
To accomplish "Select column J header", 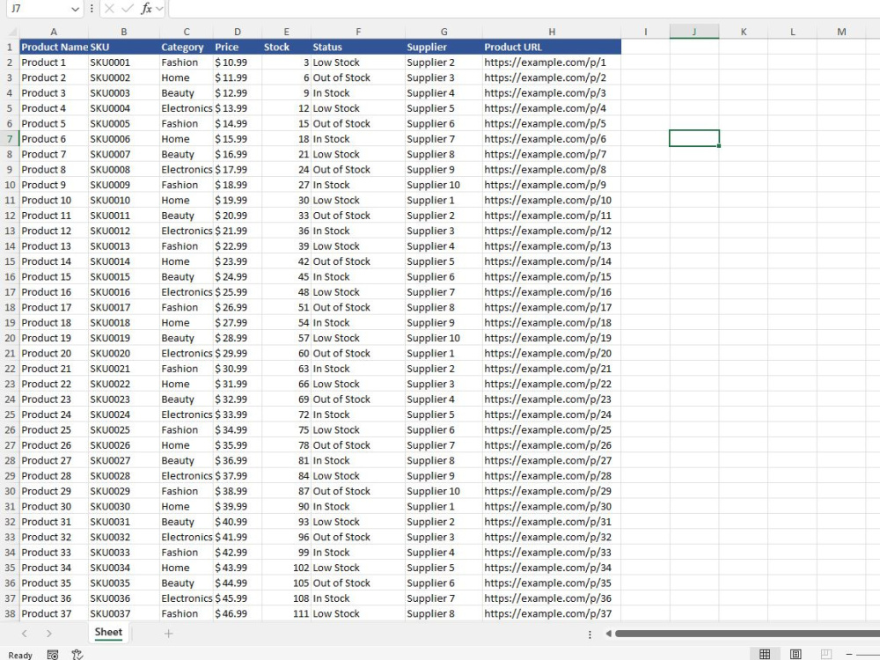I will click(x=694, y=32).
